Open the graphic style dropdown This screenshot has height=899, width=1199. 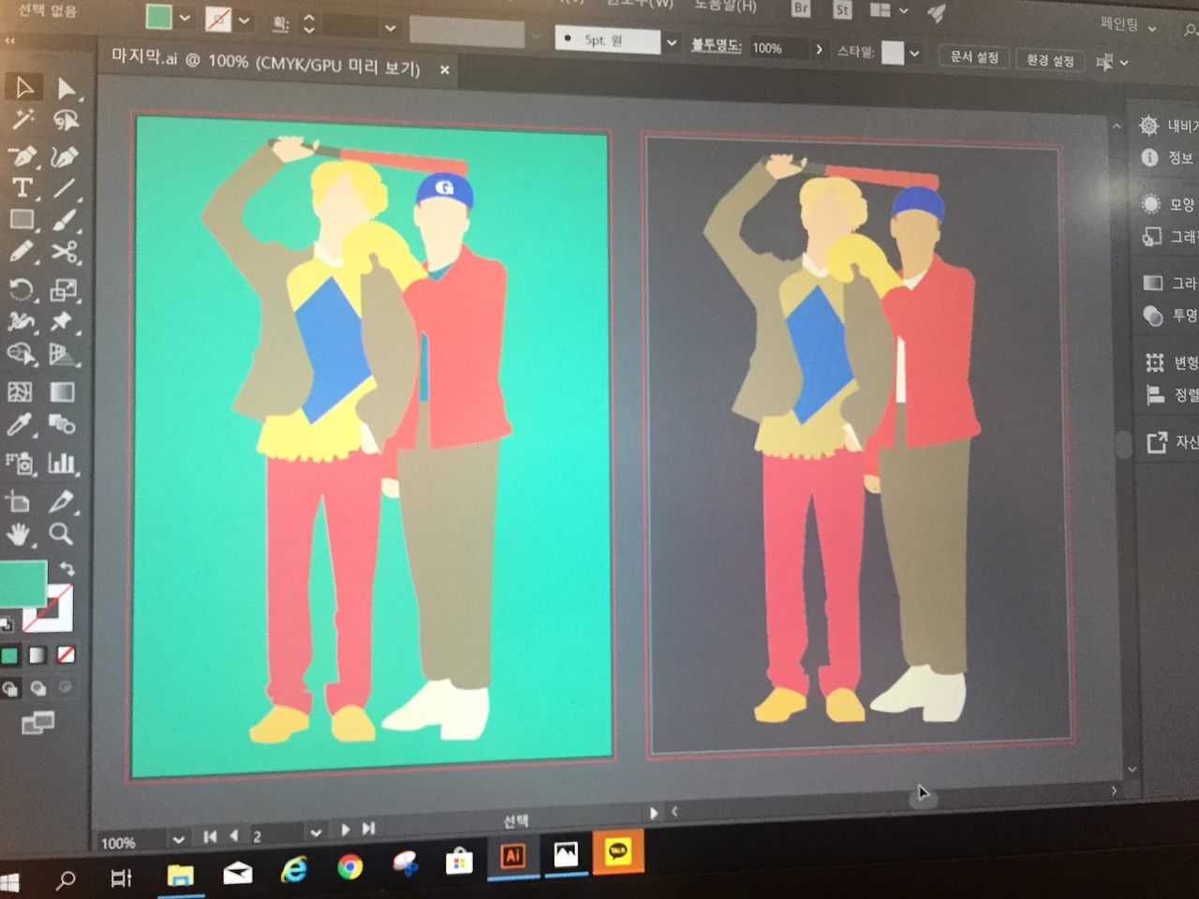point(914,53)
